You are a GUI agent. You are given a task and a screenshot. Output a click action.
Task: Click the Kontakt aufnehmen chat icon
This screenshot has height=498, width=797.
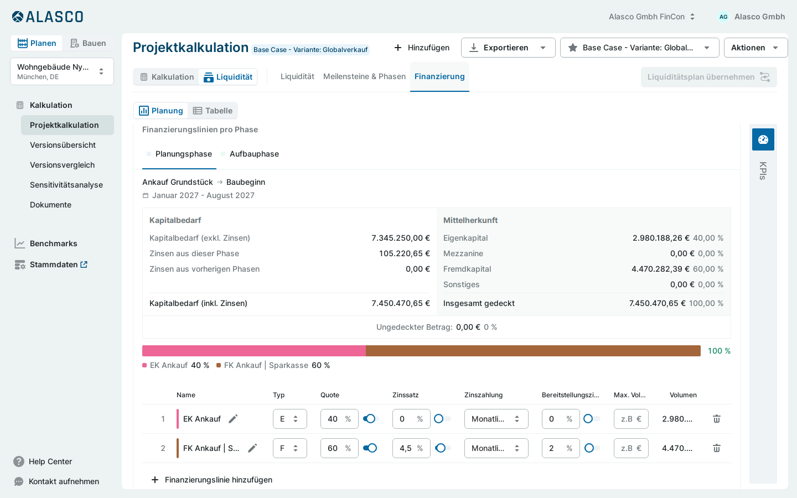tap(19, 481)
